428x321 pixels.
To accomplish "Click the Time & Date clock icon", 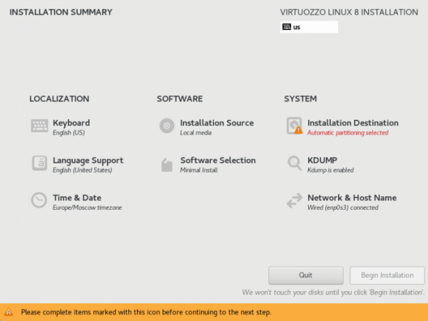I will click(x=39, y=201).
